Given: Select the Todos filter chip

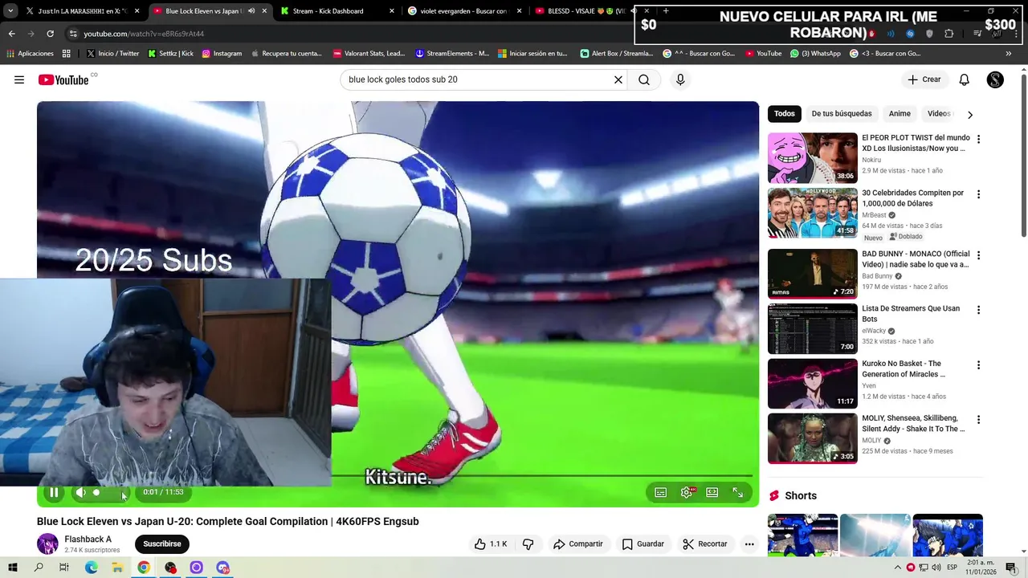Looking at the screenshot, I should pyautogui.click(x=785, y=113).
